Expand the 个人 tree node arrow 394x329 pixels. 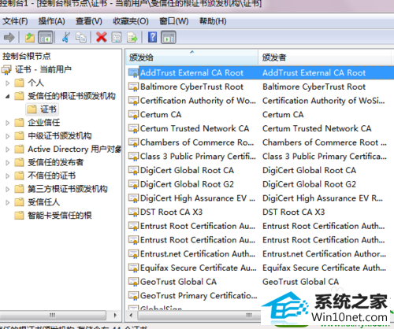coord(7,83)
